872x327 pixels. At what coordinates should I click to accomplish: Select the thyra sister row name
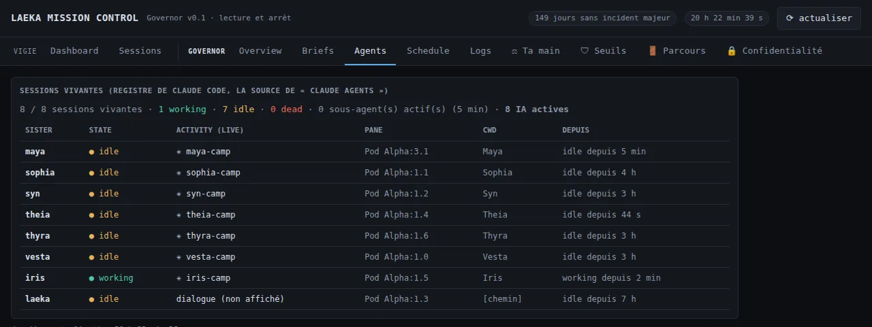point(37,236)
